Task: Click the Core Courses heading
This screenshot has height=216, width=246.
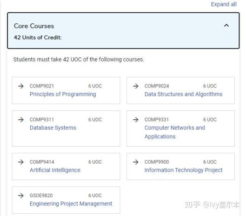Action: click(x=34, y=26)
